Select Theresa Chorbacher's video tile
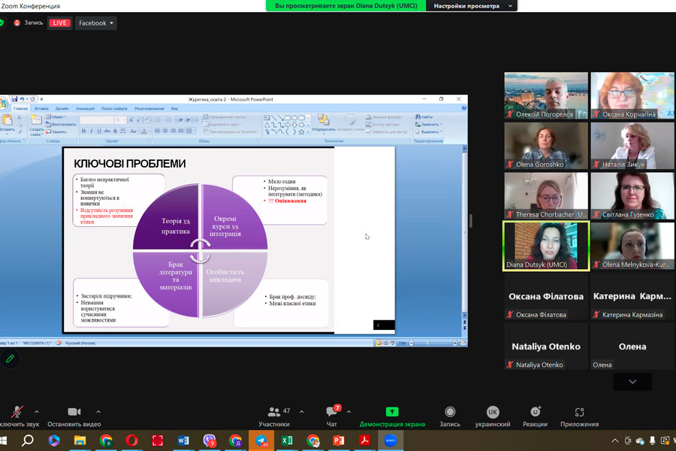Viewport: 676px width, 451px height. pyautogui.click(x=545, y=195)
